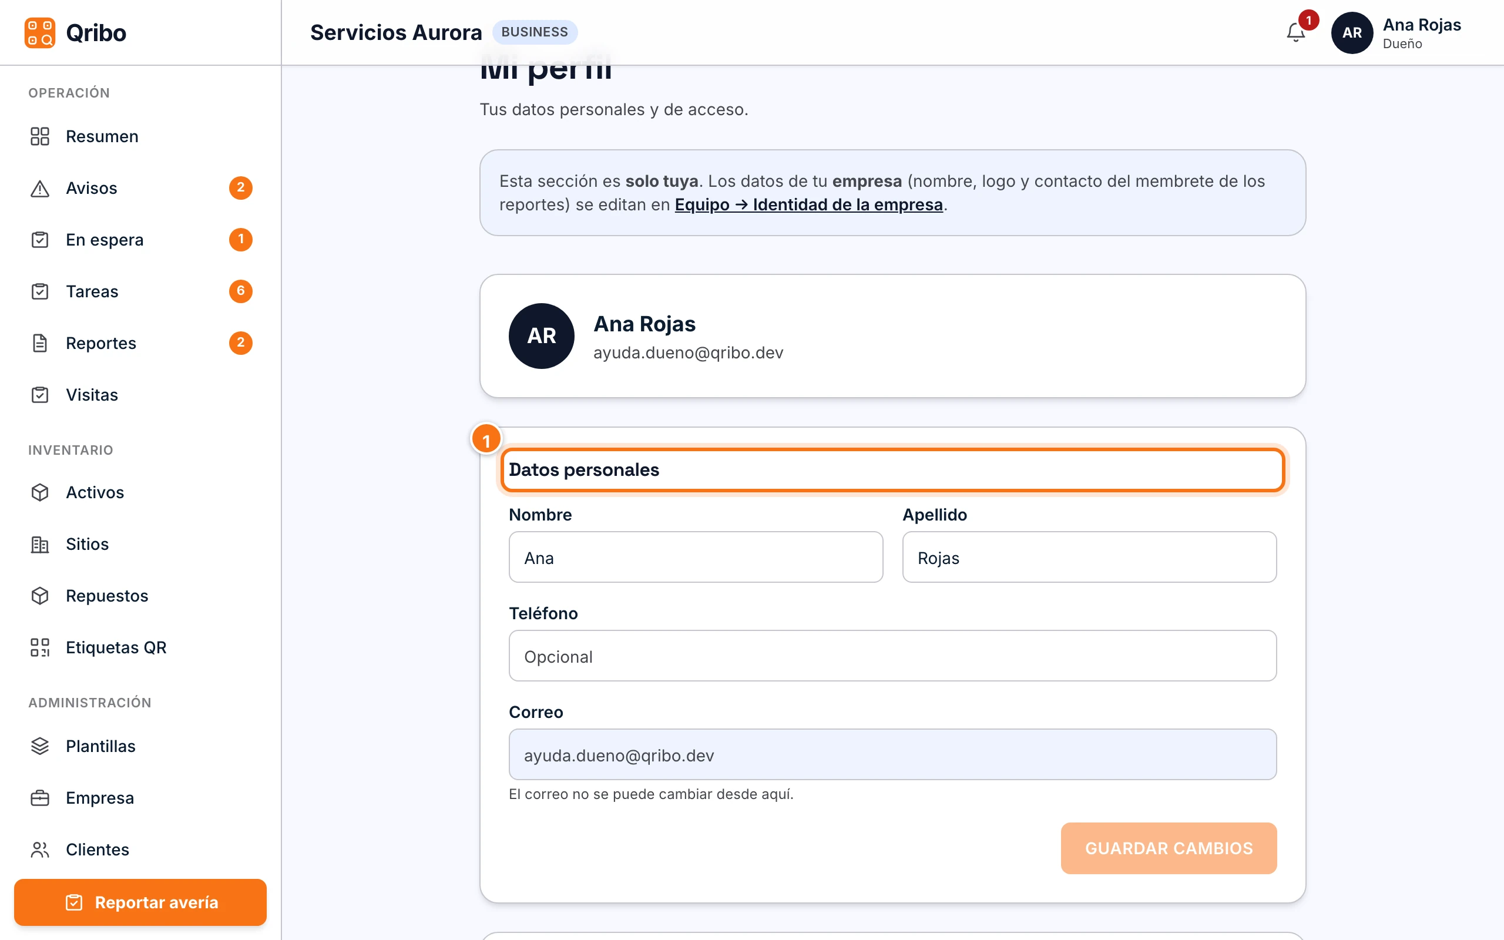Click the ayuda.dueno@qribo.dev text under Ana Rojas
The image size is (1504, 940).
coord(688,352)
